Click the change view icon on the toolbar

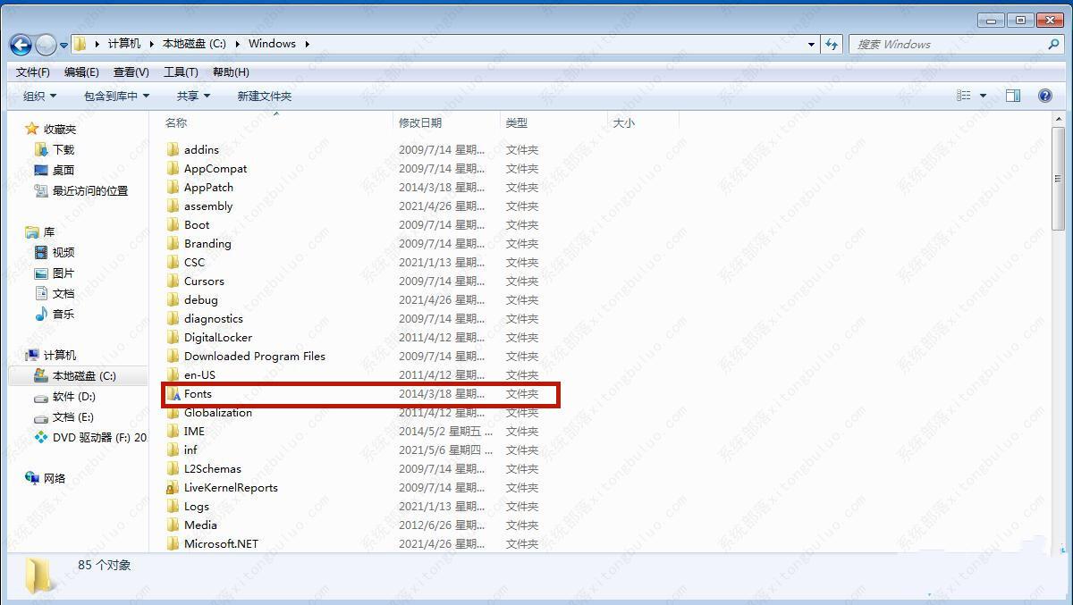pyautogui.click(x=962, y=95)
